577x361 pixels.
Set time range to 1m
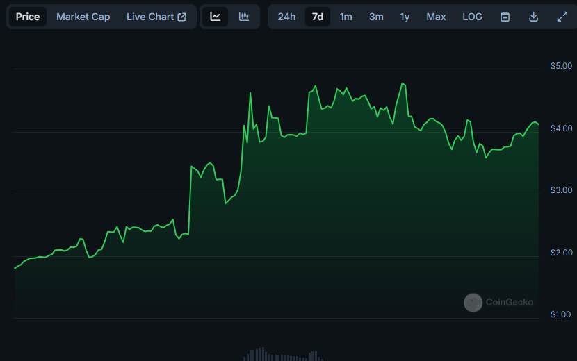tap(346, 17)
